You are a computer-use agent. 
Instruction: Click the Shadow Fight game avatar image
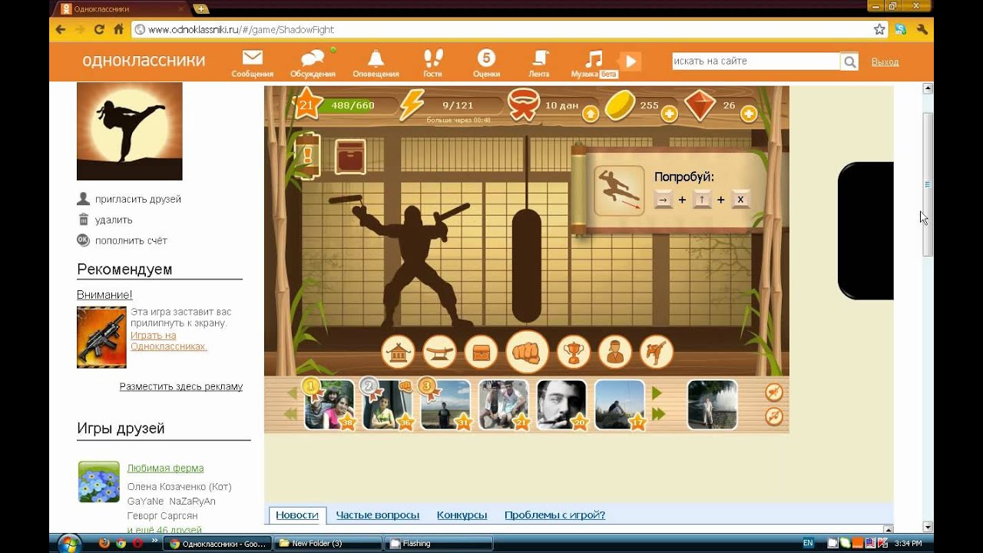click(x=130, y=131)
